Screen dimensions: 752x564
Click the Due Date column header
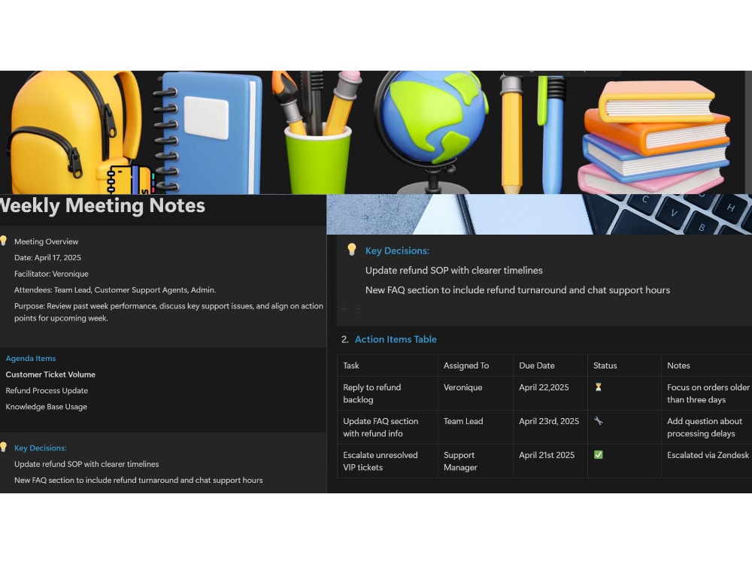[x=550, y=365]
